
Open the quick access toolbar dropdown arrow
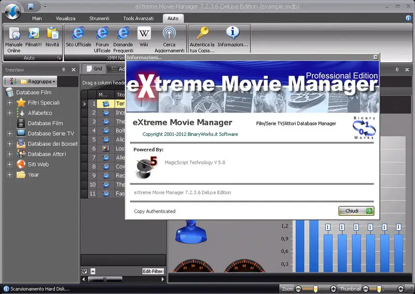45,6
